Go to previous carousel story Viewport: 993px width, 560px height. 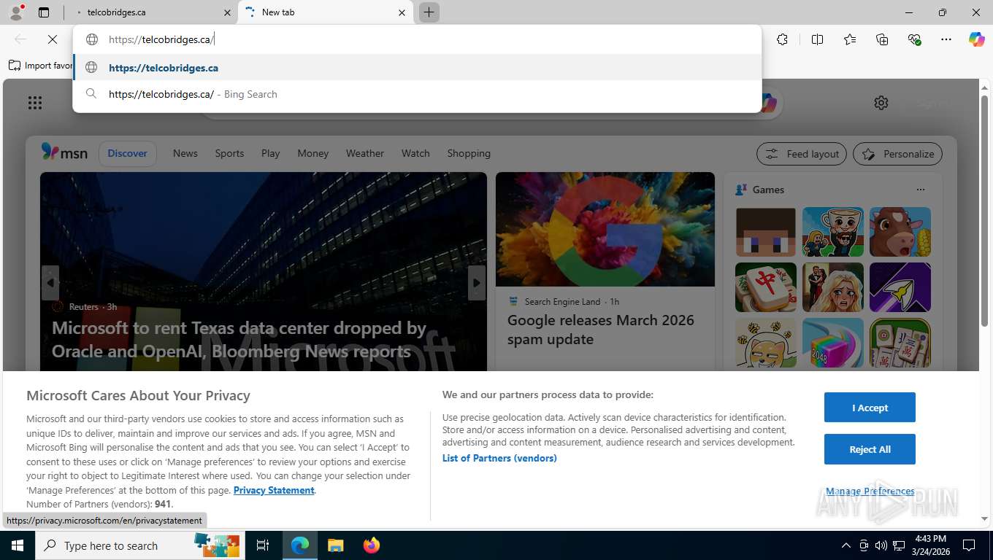(50, 283)
